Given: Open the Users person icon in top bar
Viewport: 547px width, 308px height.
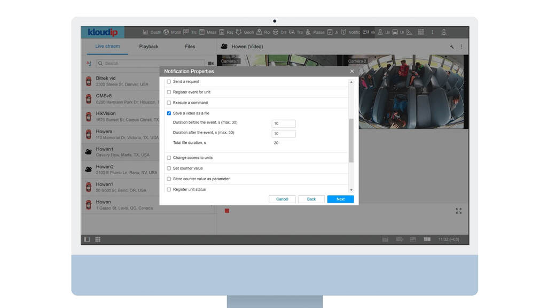Looking at the screenshot, I should (x=380, y=32).
